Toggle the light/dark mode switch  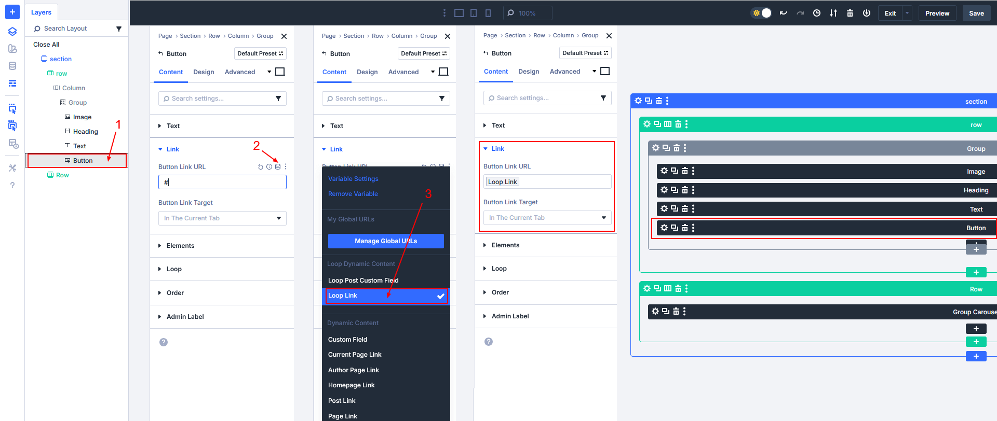click(762, 13)
